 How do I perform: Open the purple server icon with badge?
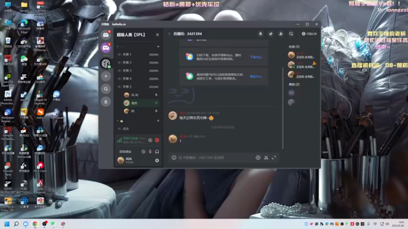click(106, 48)
